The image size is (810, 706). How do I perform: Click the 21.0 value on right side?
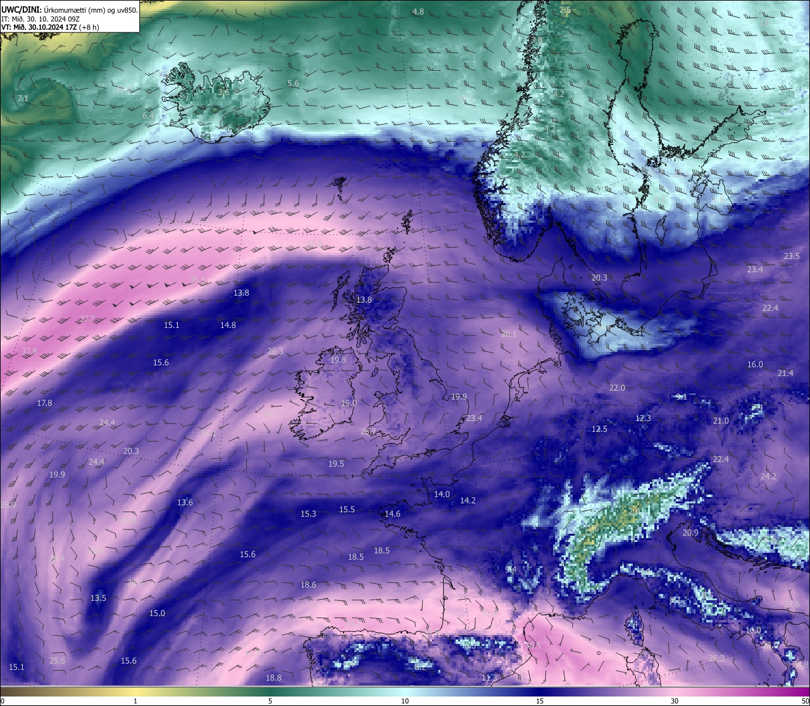coord(721,421)
